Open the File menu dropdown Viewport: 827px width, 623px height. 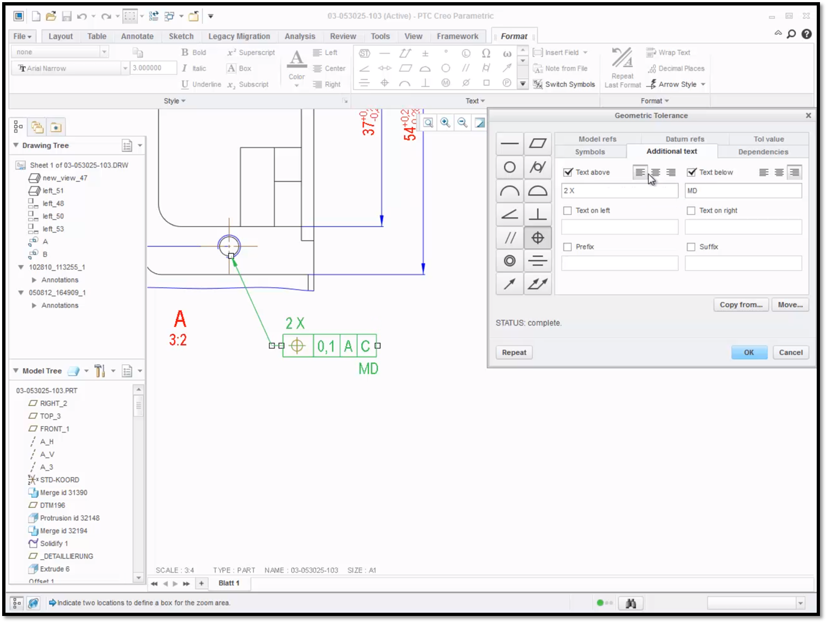[x=23, y=36]
